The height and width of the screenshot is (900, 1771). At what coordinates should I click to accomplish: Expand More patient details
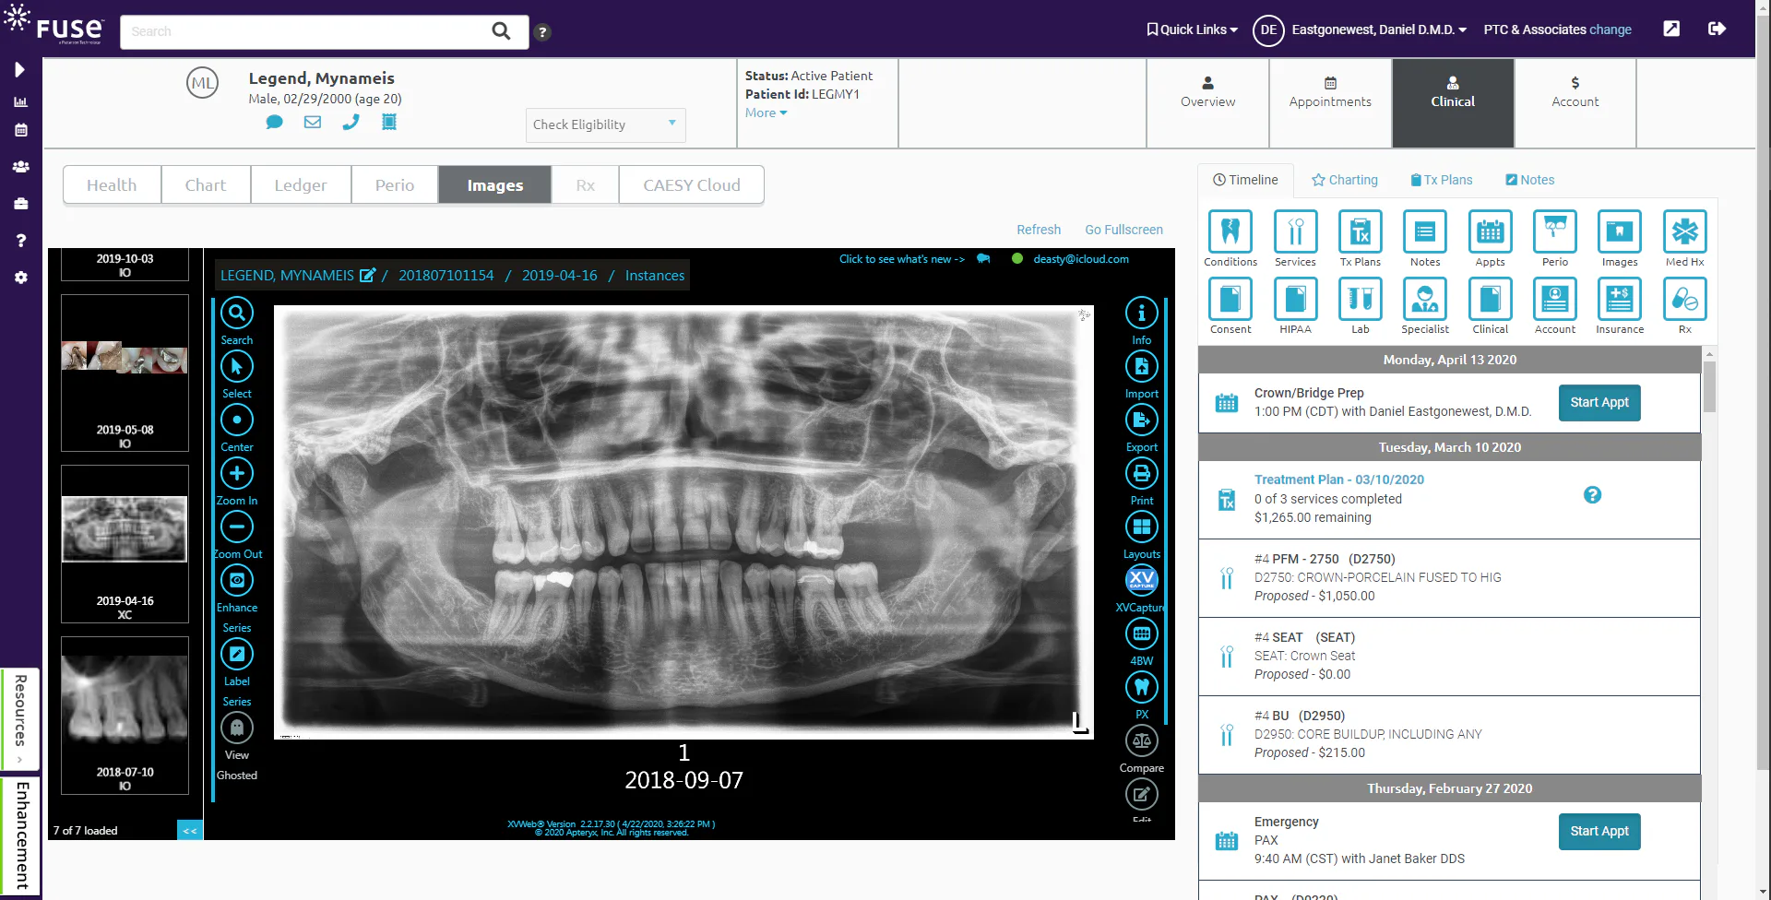point(766,112)
